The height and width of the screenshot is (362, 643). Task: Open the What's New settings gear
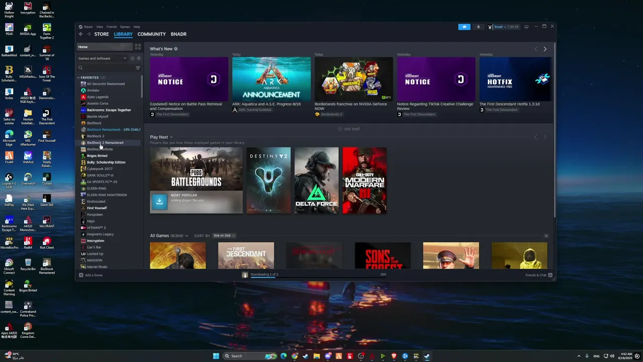click(x=176, y=49)
